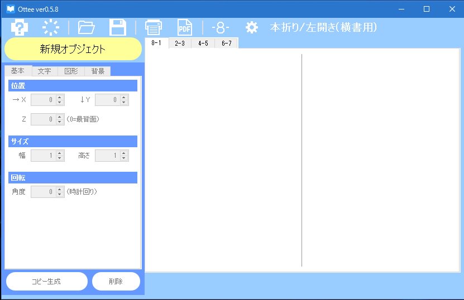Click the 回転 section header
Viewport: 464px width, 300px height.
coord(73,178)
